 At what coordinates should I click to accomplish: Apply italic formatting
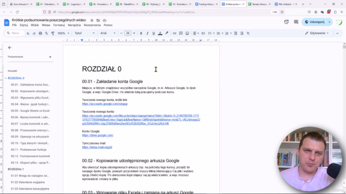(147, 33)
